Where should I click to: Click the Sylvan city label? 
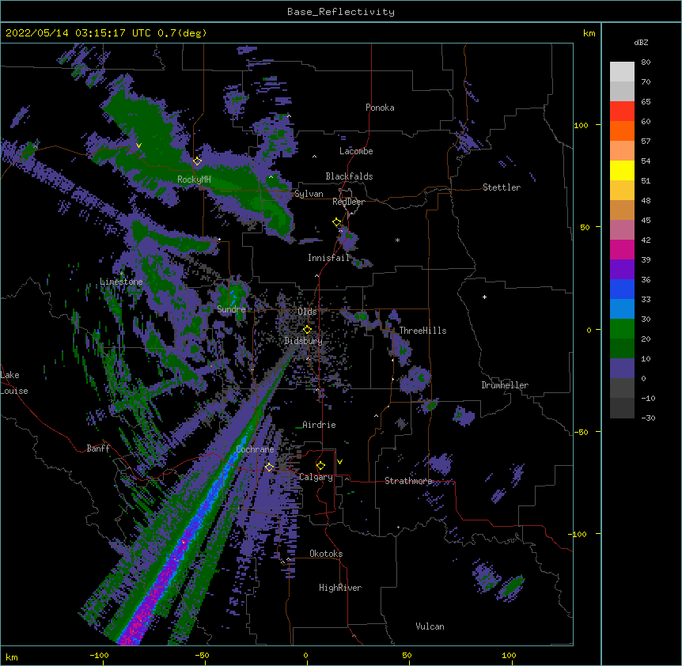pos(309,194)
